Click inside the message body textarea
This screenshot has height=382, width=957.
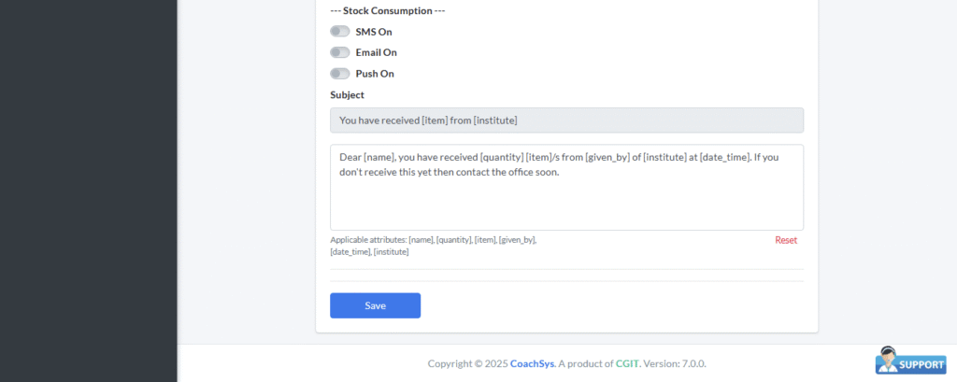[x=566, y=201]
